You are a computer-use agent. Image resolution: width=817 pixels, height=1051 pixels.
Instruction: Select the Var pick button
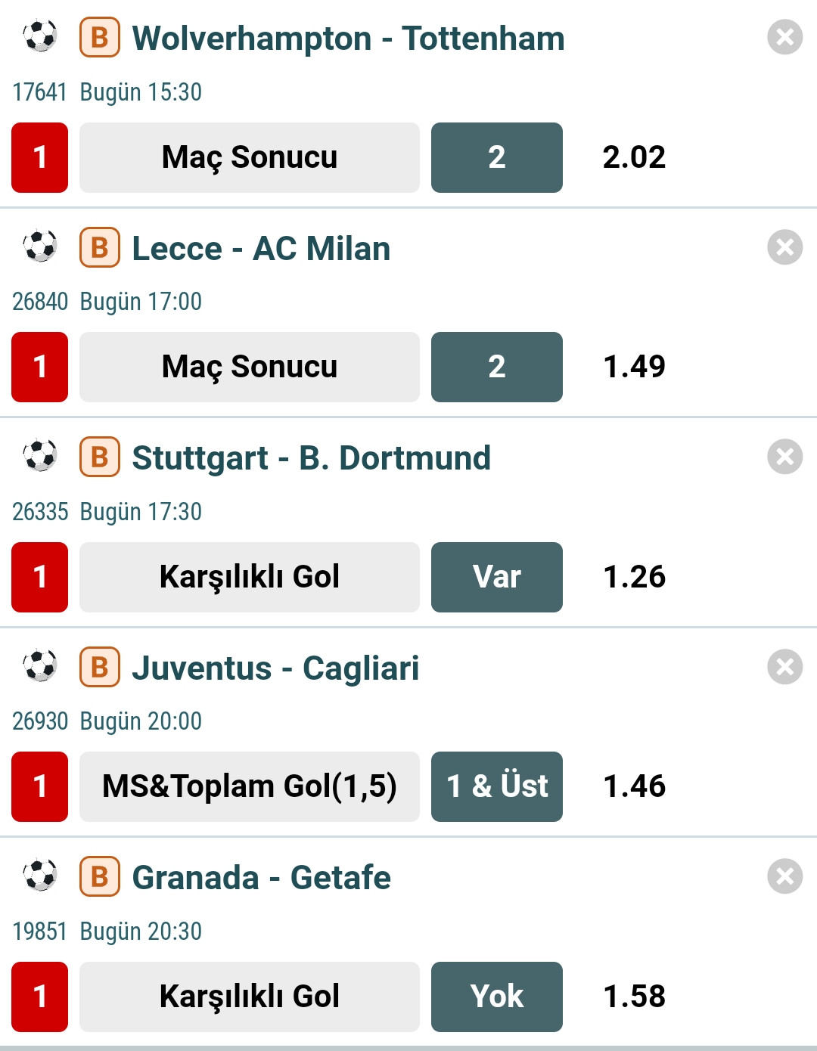(x=496, y=577)
